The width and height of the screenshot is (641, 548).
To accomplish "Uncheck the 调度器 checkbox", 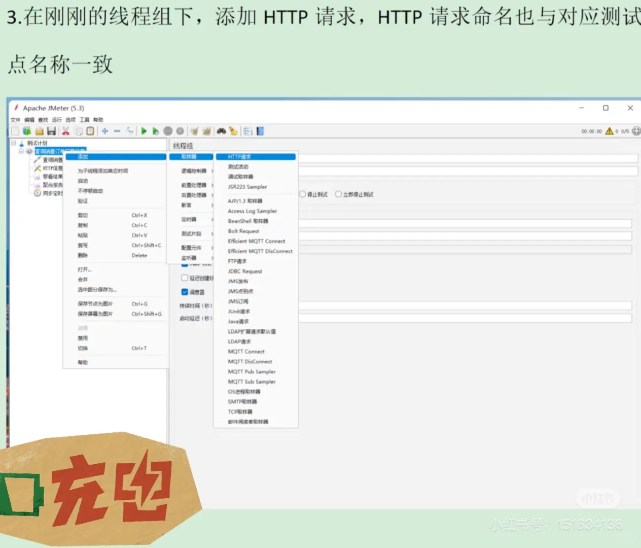I will click(185, 292).
